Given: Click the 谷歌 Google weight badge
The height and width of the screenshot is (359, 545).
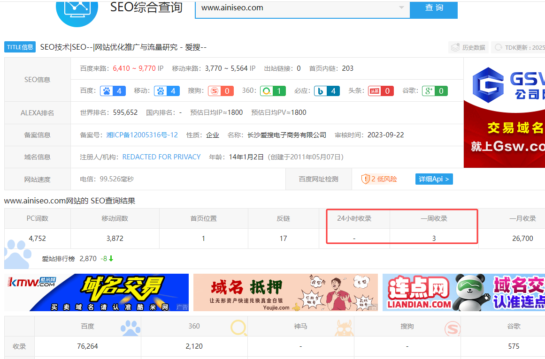Looking at the screenshot, I should point(435,91).
